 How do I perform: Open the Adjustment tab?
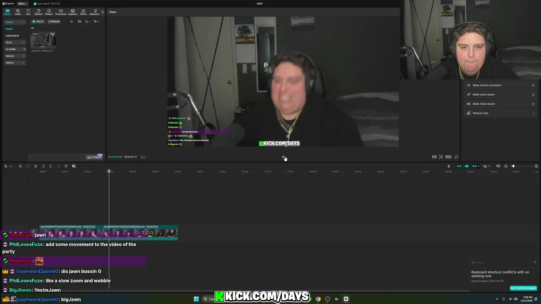pyautogui.click(x=95, y=12)
